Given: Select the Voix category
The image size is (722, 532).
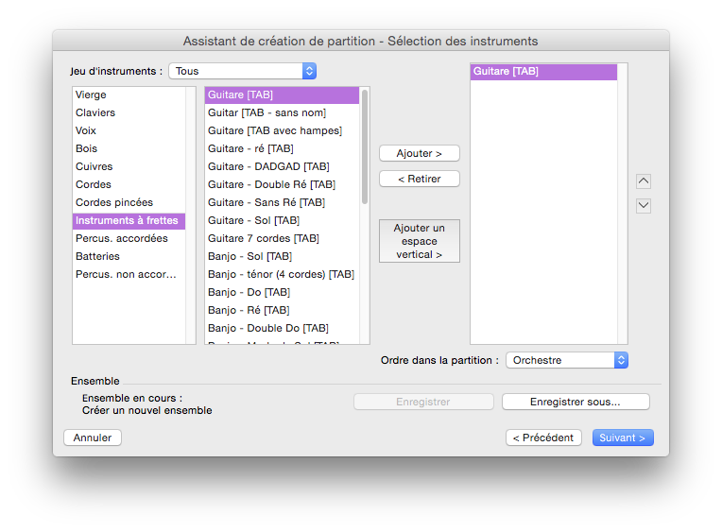Looking at the screenshot, I should coord(86,130).
